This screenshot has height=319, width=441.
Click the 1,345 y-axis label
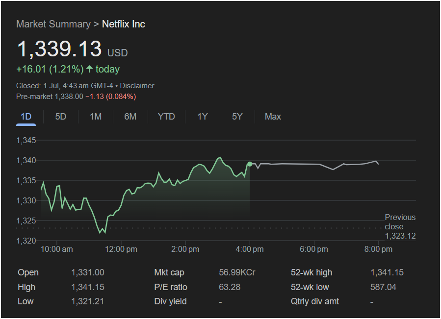pos(26,140)
